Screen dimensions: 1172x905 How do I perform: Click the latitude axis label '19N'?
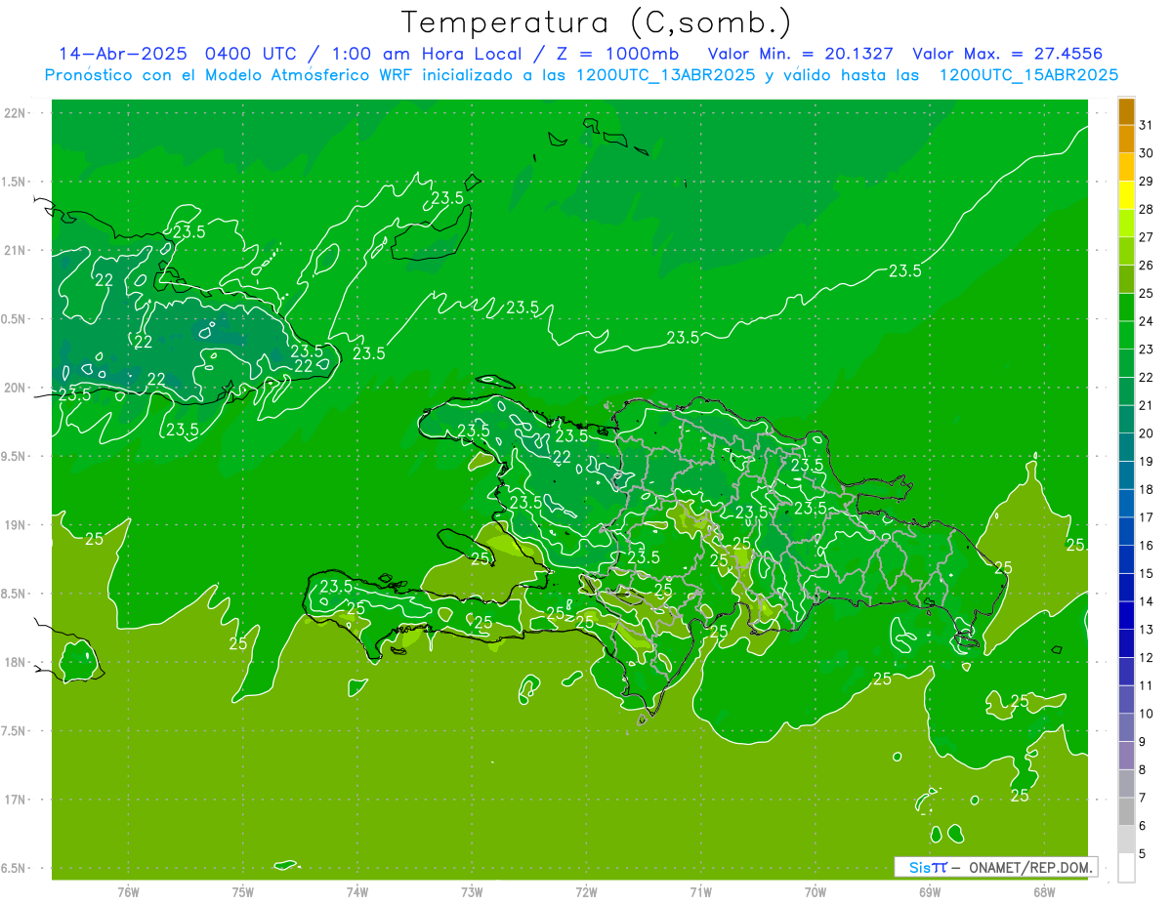[x=16, y=525]
